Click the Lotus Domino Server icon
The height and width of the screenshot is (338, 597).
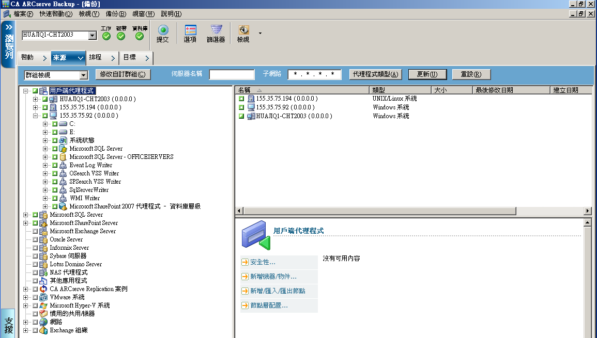pos(43,264)
